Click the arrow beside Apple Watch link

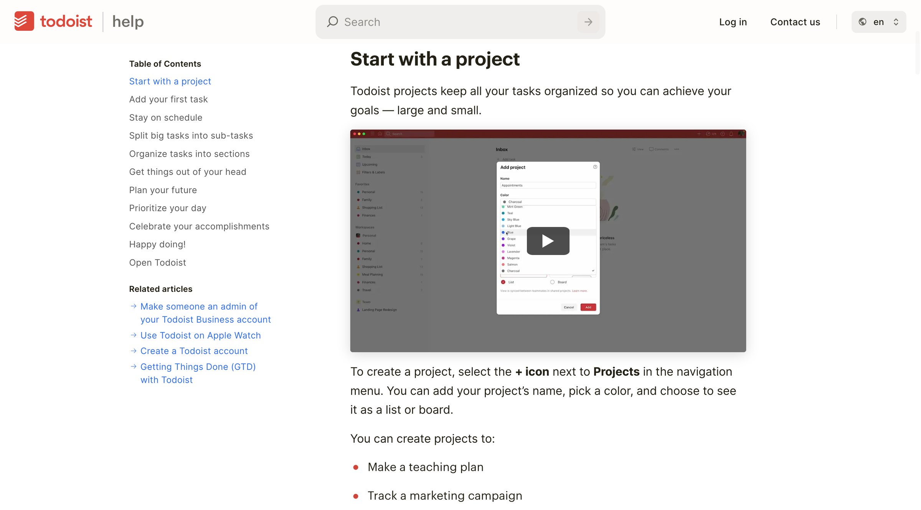pos(134,335)
